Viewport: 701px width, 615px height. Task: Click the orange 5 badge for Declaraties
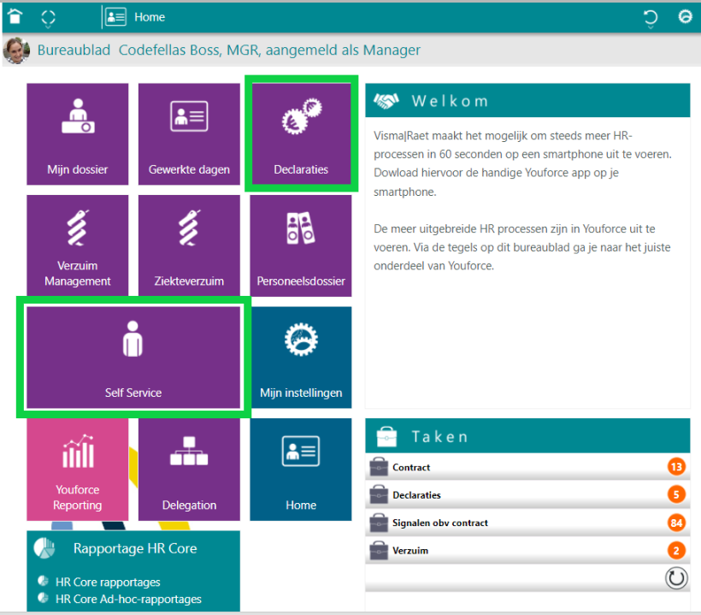pos(676,494)
